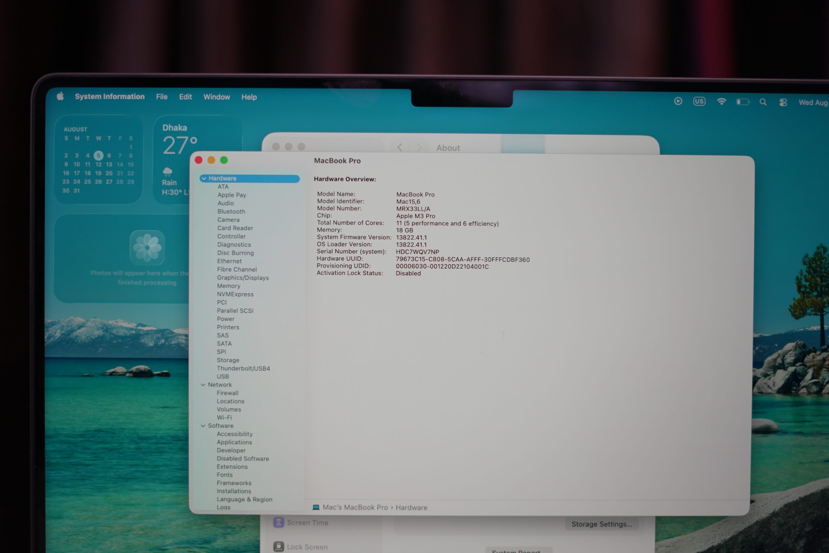Select Thunderbolt/USB4 in the sidebar

click(243, 368)
